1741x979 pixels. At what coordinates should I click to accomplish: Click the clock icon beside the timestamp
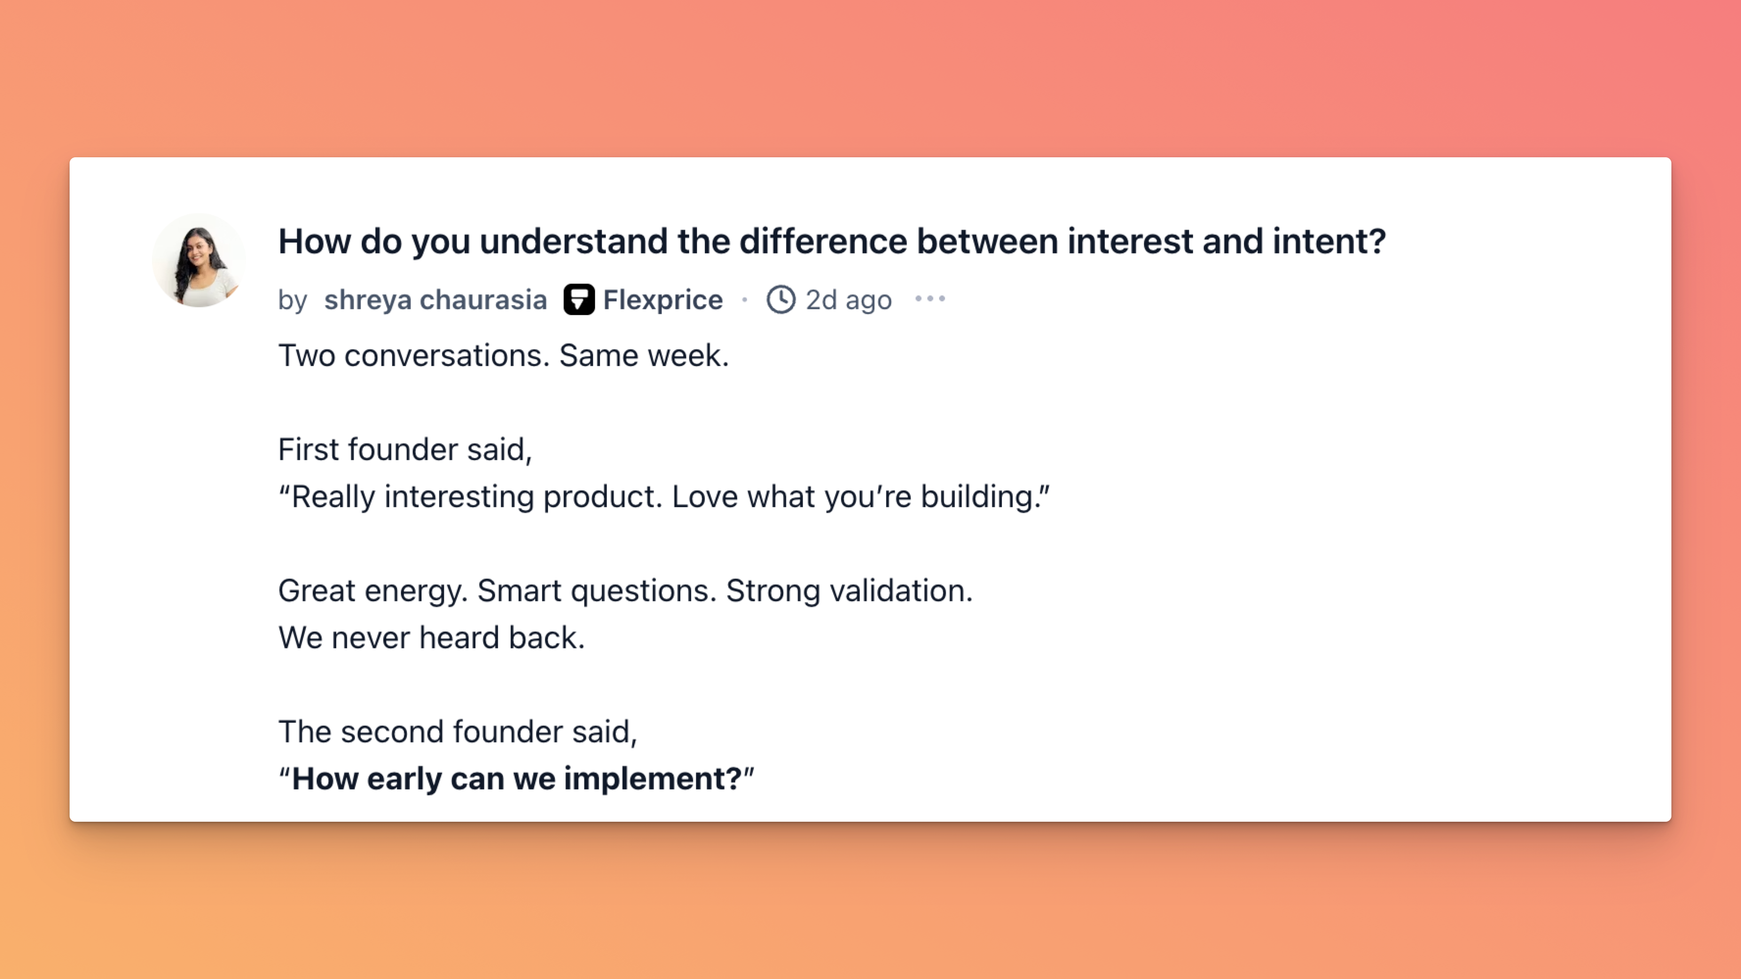click(781, 299)
